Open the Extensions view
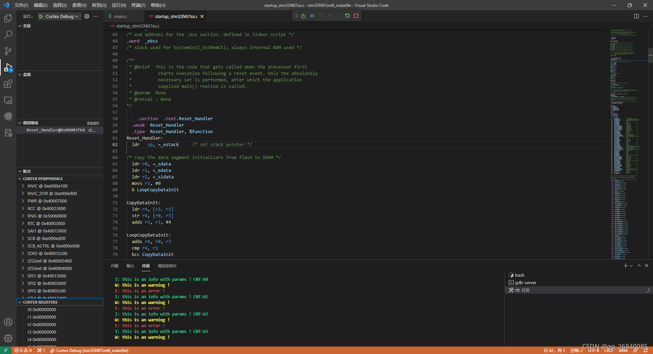The width and height of the screenshot is (653, 354). click(x=8, y=84)
